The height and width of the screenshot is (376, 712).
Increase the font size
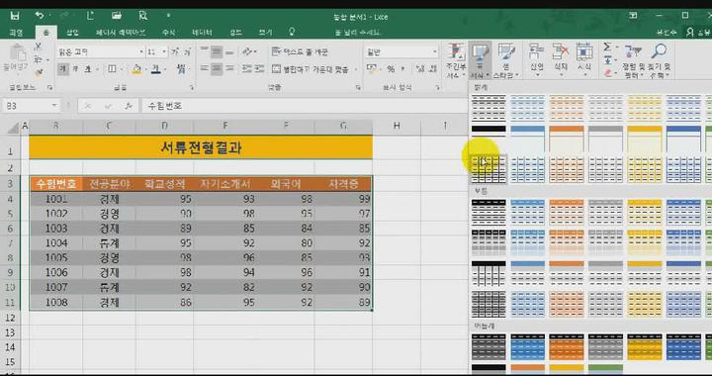point(174,52)
